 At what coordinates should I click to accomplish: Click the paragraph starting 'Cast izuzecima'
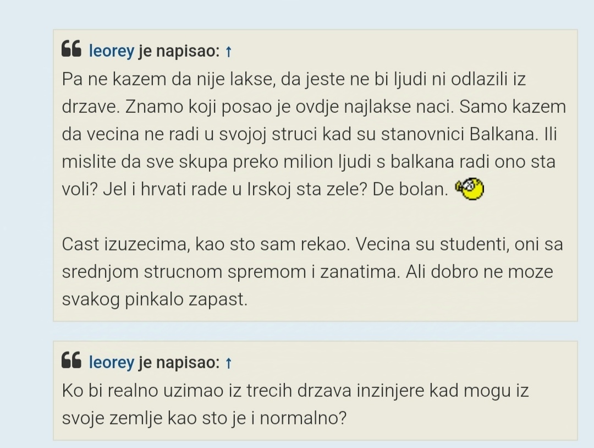312,272
